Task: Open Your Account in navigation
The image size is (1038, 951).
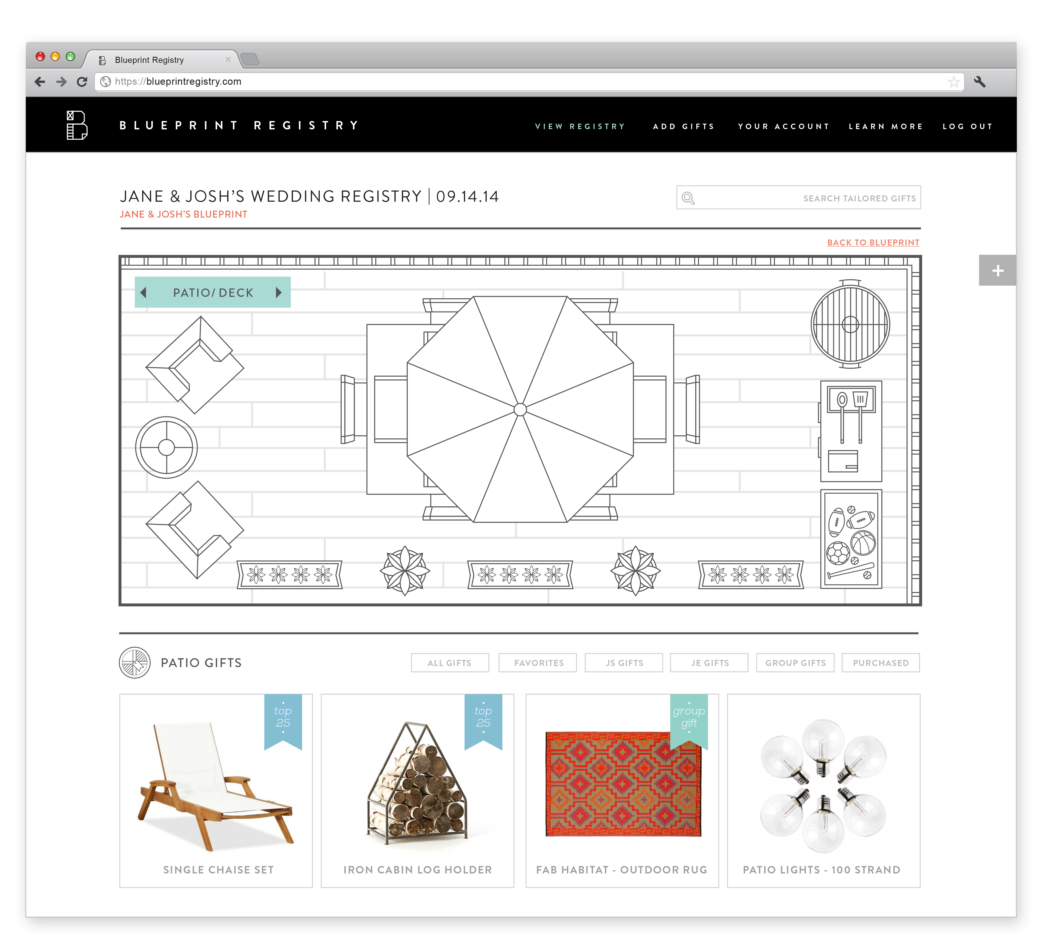Action: [x=784, y=127]
